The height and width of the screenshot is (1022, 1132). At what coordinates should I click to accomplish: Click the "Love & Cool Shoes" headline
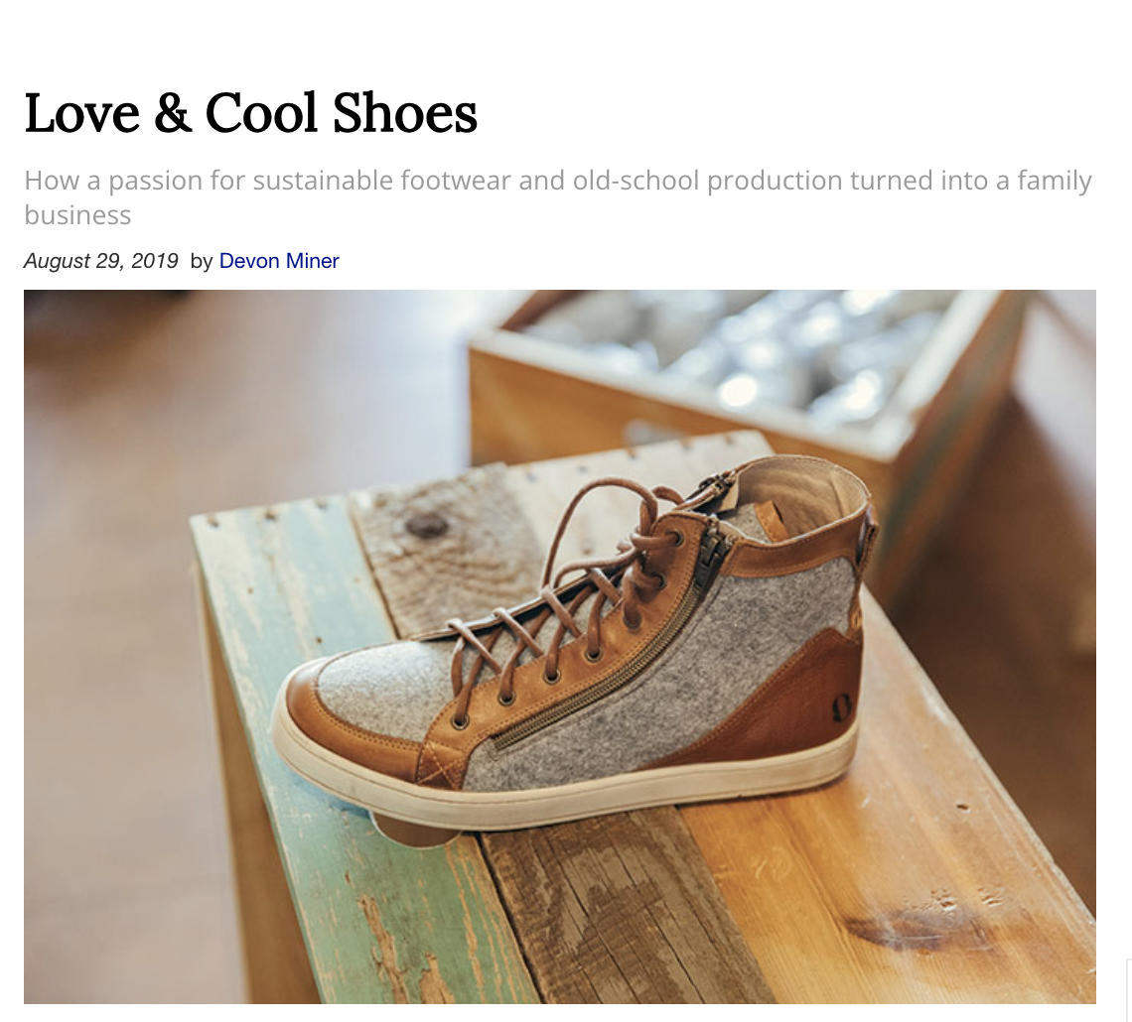click(250, 113)
